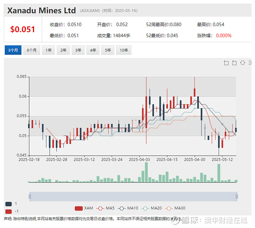Click the cut-off icon at toolbar's right edge
Screen dimensions: 255x228
(x=250, y=63)
